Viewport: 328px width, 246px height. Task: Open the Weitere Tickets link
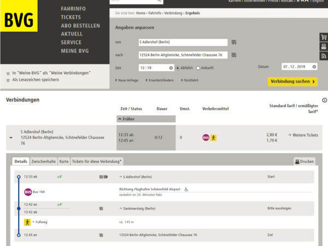(302, 134)
